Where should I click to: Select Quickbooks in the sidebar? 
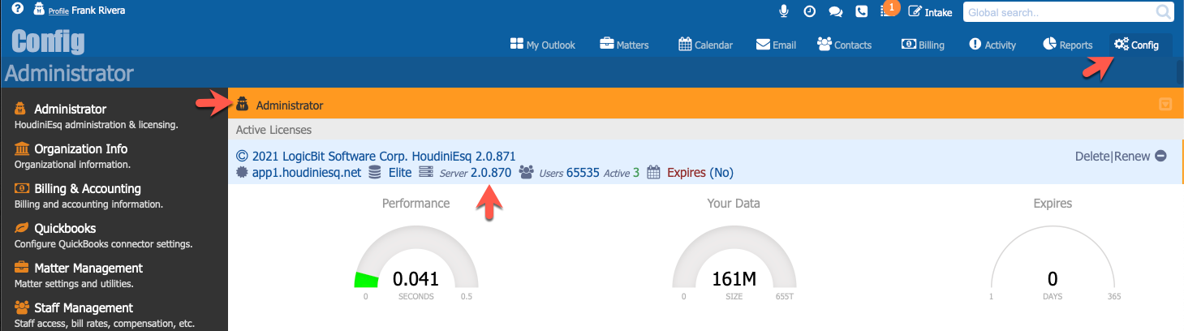click(65, 228)
